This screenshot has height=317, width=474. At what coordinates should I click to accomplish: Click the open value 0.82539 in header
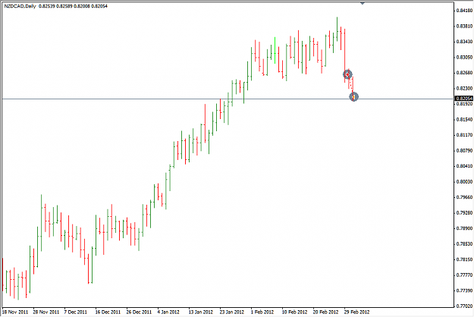pyautogui.click(x=47, y=6)
